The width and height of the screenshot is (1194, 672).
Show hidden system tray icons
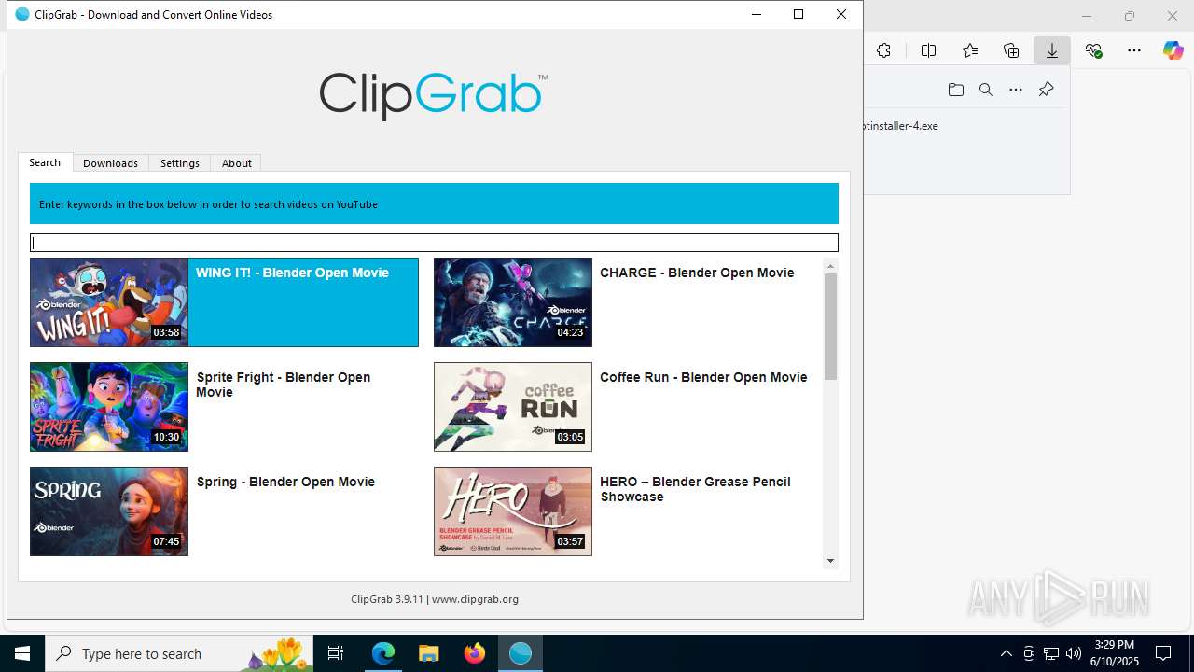pos(1006,653)
